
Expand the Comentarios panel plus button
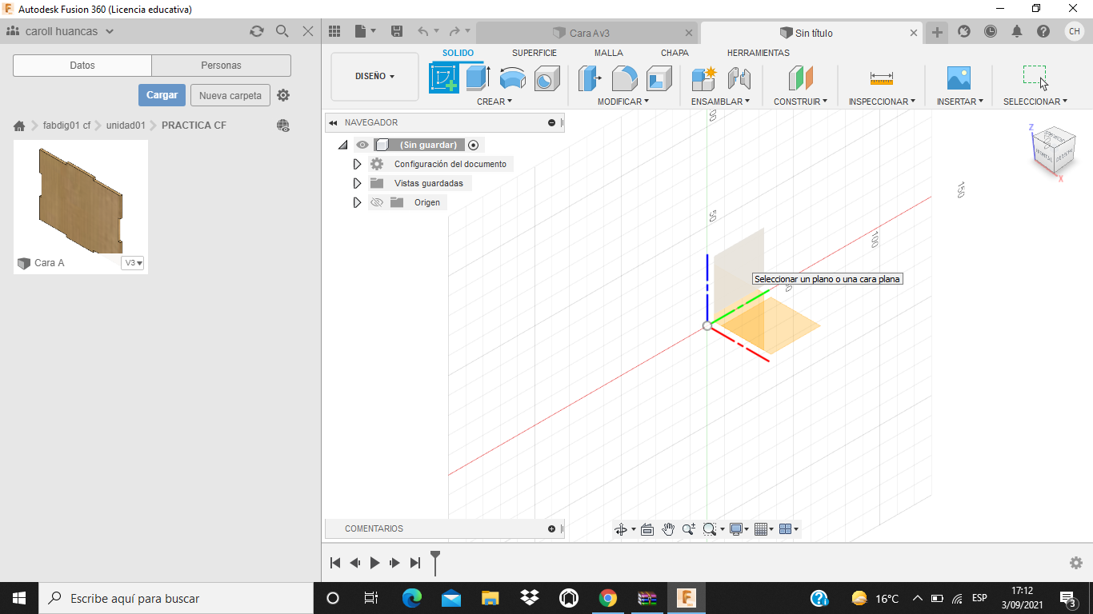point(551,528)
